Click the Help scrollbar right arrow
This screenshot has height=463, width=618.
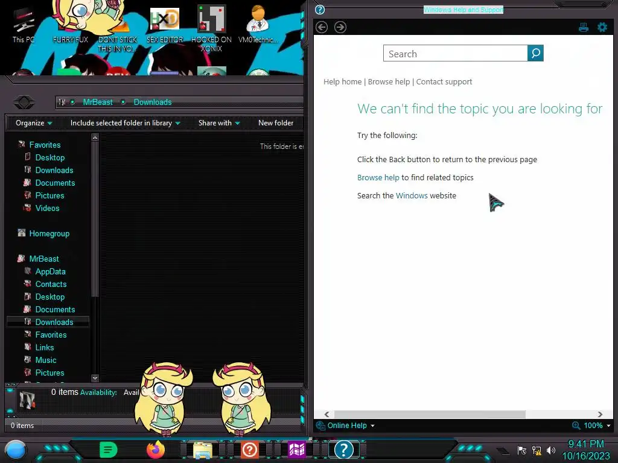(600, 414)
